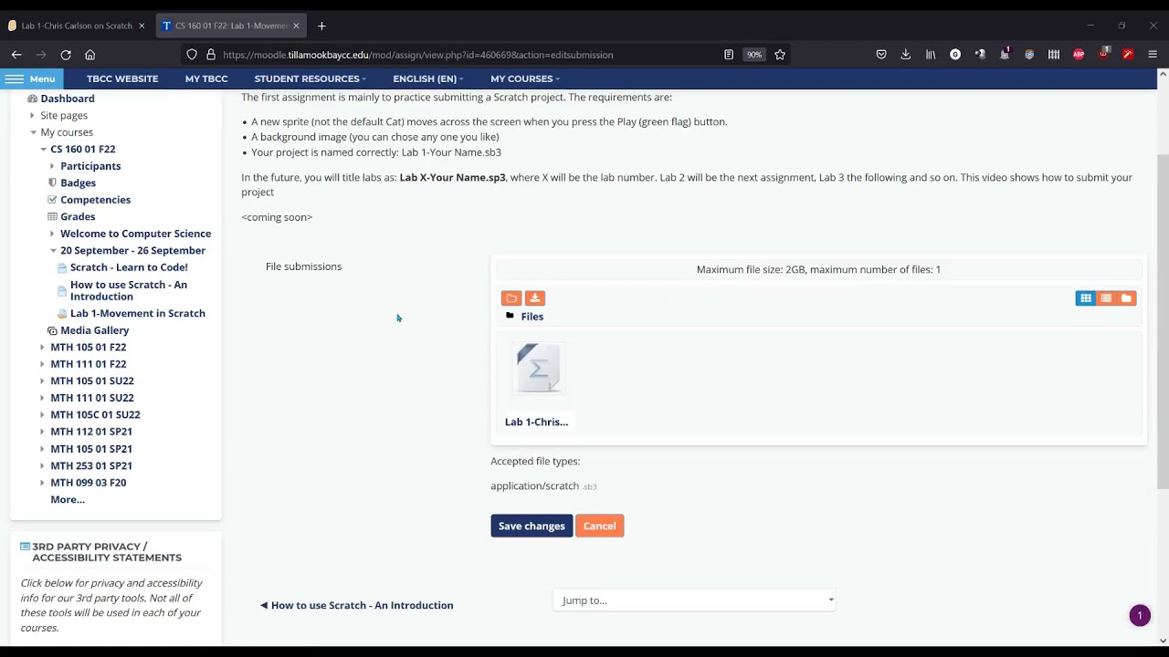Collapse the 20 September - 26 September section
Image resolution: width=1169 pixels, height=657 pixels.
[x=53, y=251]
